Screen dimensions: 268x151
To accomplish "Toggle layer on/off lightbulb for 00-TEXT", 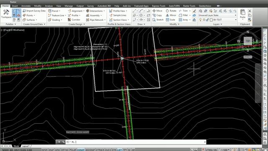I will [201, 20].
